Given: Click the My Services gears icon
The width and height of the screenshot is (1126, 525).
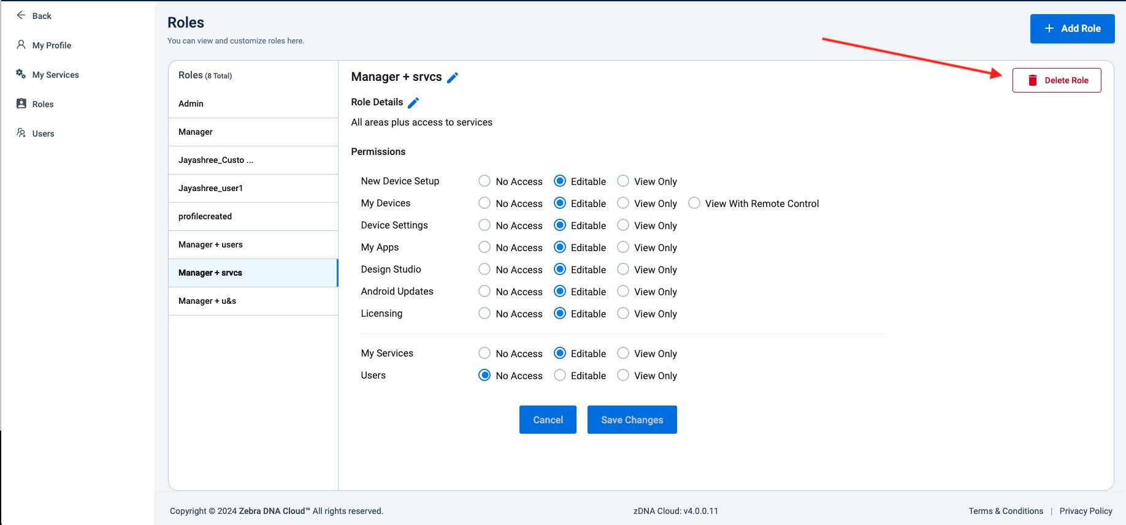Looking at the screenshot, I should tap(21, 74).
